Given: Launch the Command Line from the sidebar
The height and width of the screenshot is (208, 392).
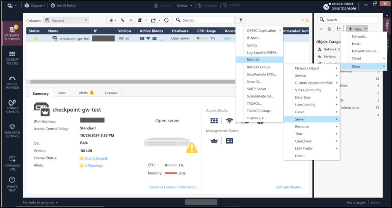Looking at the screenshot, I should pyautogui.click(x=12, y=162).
